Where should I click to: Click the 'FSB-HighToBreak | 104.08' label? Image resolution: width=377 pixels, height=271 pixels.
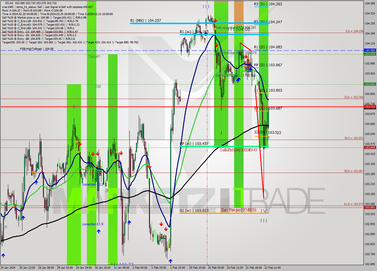click(x=37, y=49)
